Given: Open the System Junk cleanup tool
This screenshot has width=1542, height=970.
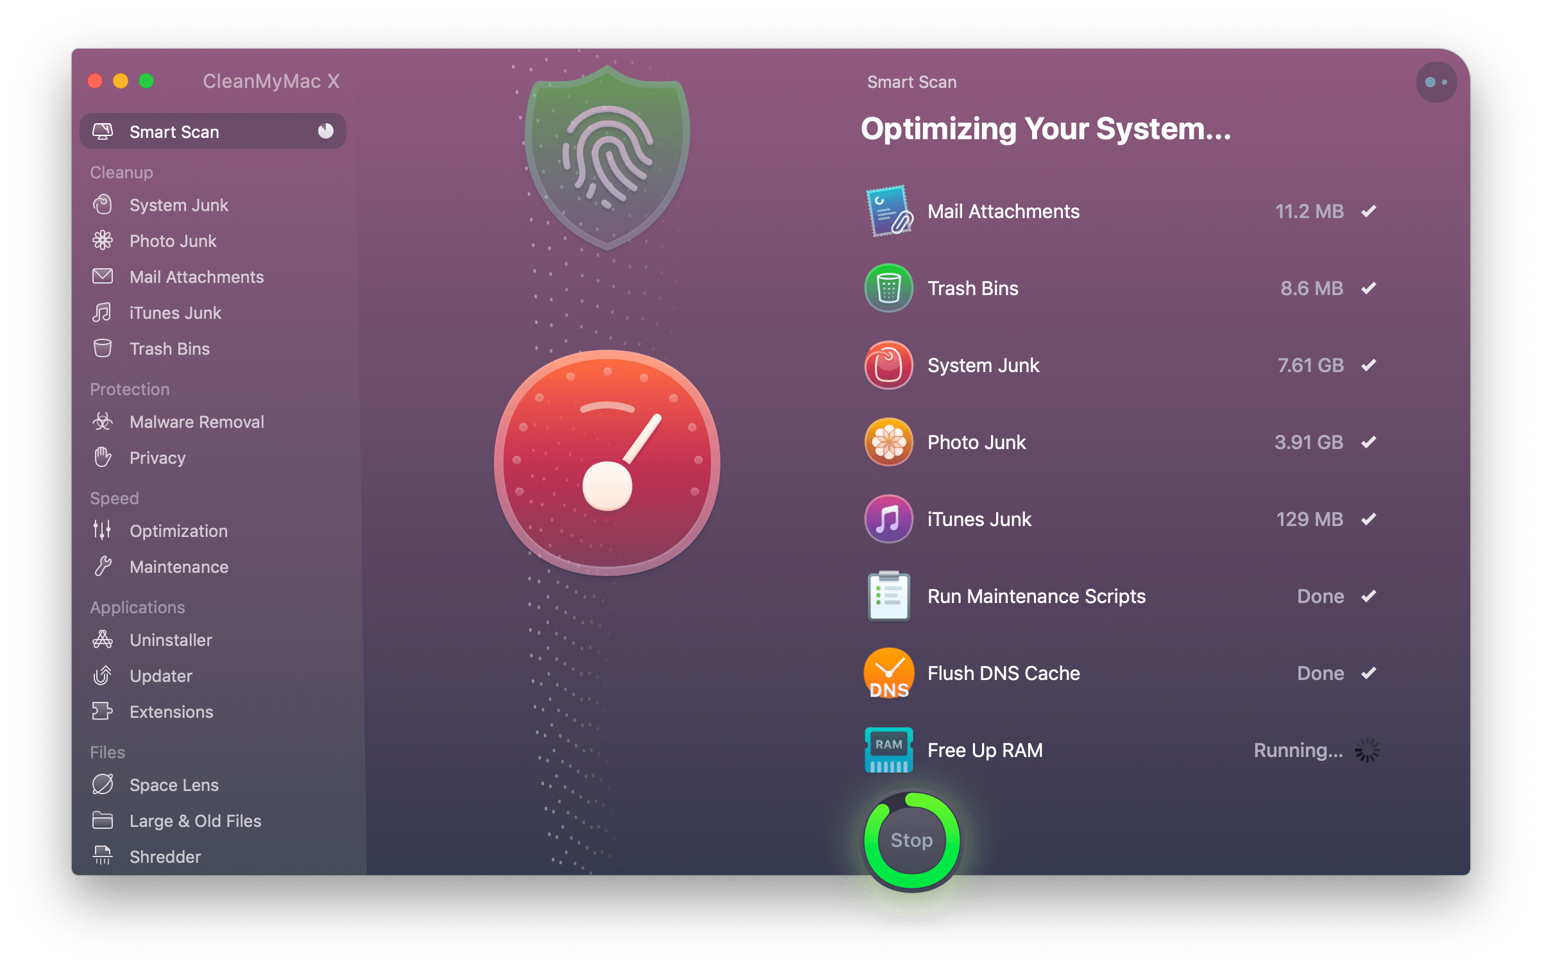Looking at the screenshot, I should click(x=178, y=205).
